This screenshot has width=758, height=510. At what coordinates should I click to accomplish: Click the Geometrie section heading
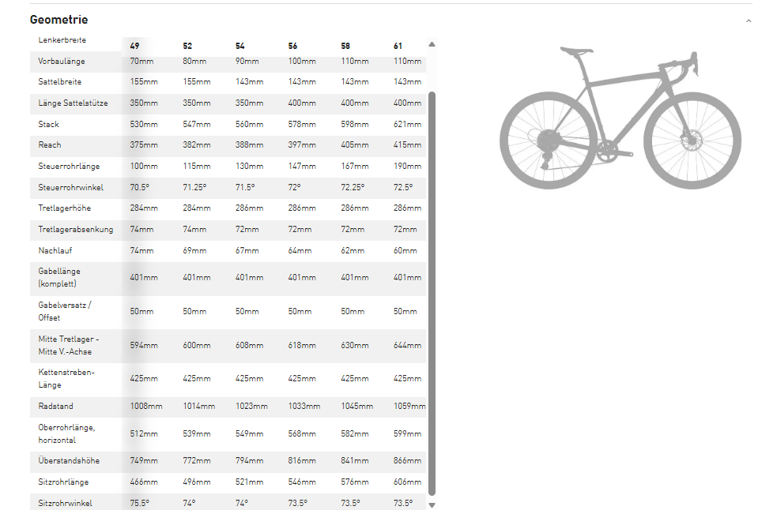point(58,20)
